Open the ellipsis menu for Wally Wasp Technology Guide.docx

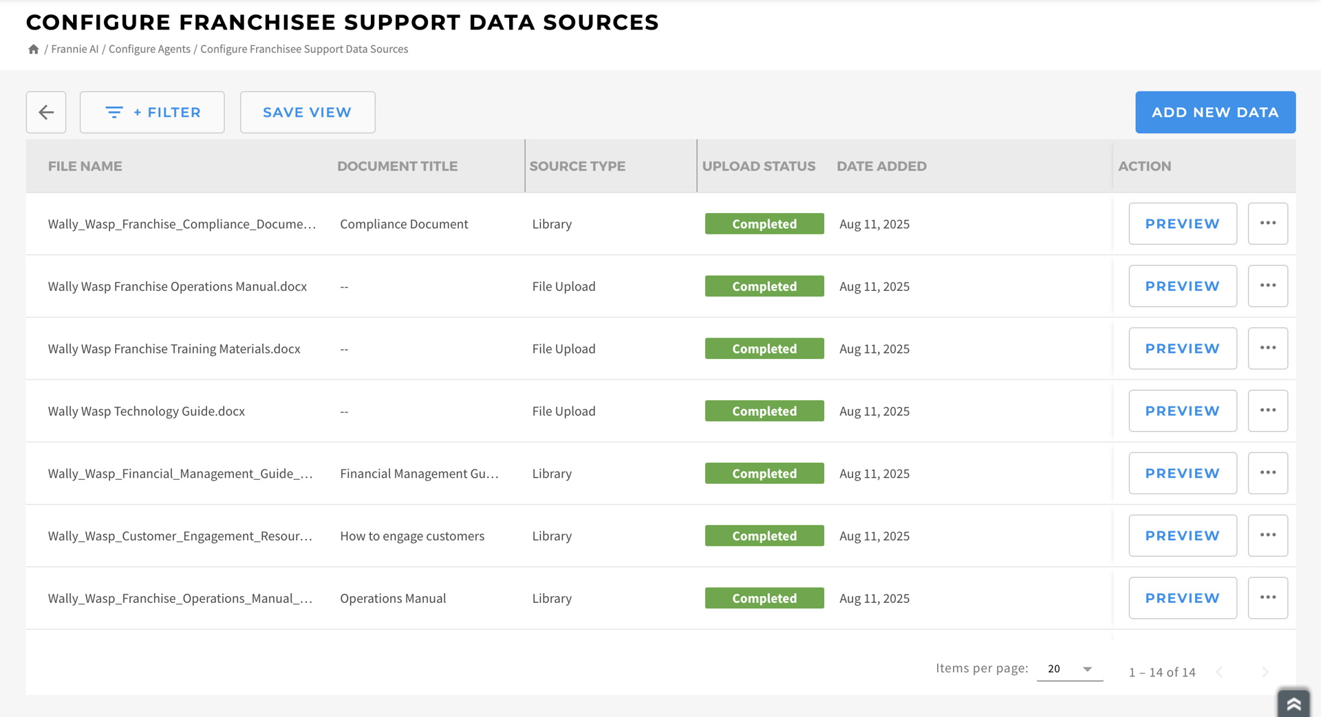pyautogui.click(x=1268, y=410)
